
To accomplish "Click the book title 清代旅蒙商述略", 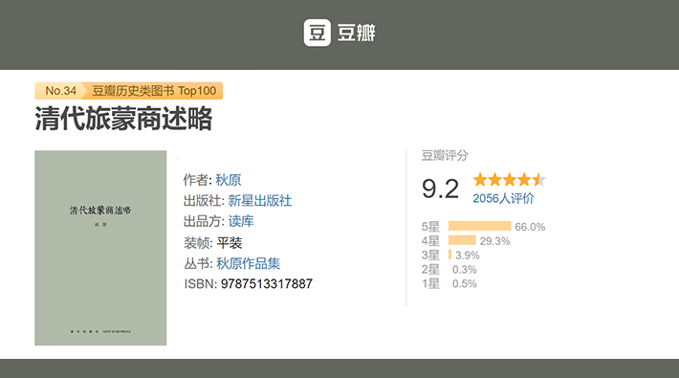I will [123, 119].
